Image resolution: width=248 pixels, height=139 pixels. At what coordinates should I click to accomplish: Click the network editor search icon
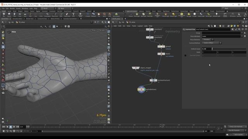point(243,26)
